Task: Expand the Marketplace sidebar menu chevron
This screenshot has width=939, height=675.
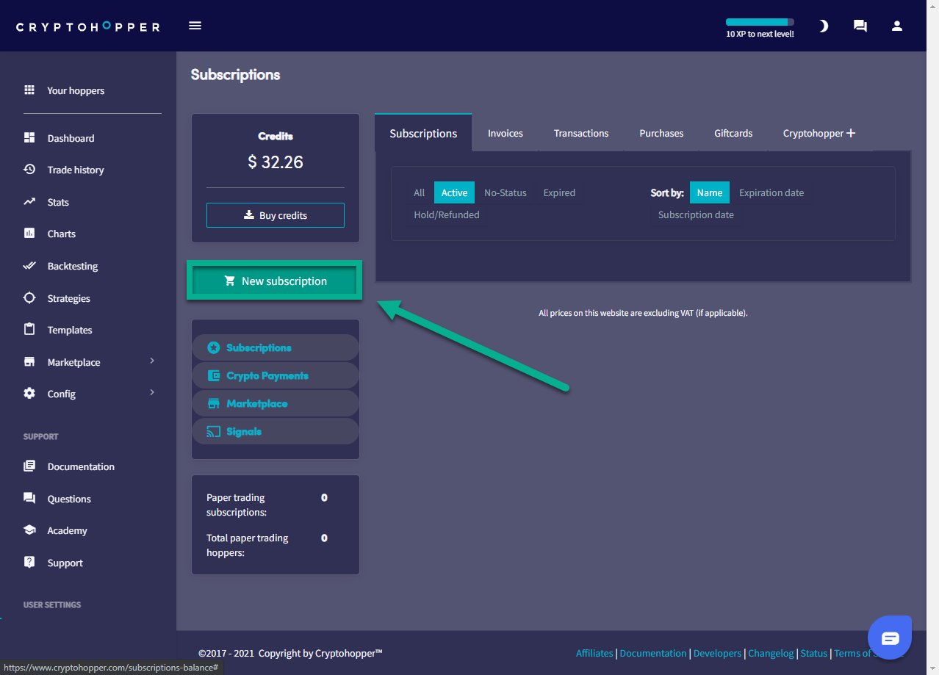Action: [152, 361]
